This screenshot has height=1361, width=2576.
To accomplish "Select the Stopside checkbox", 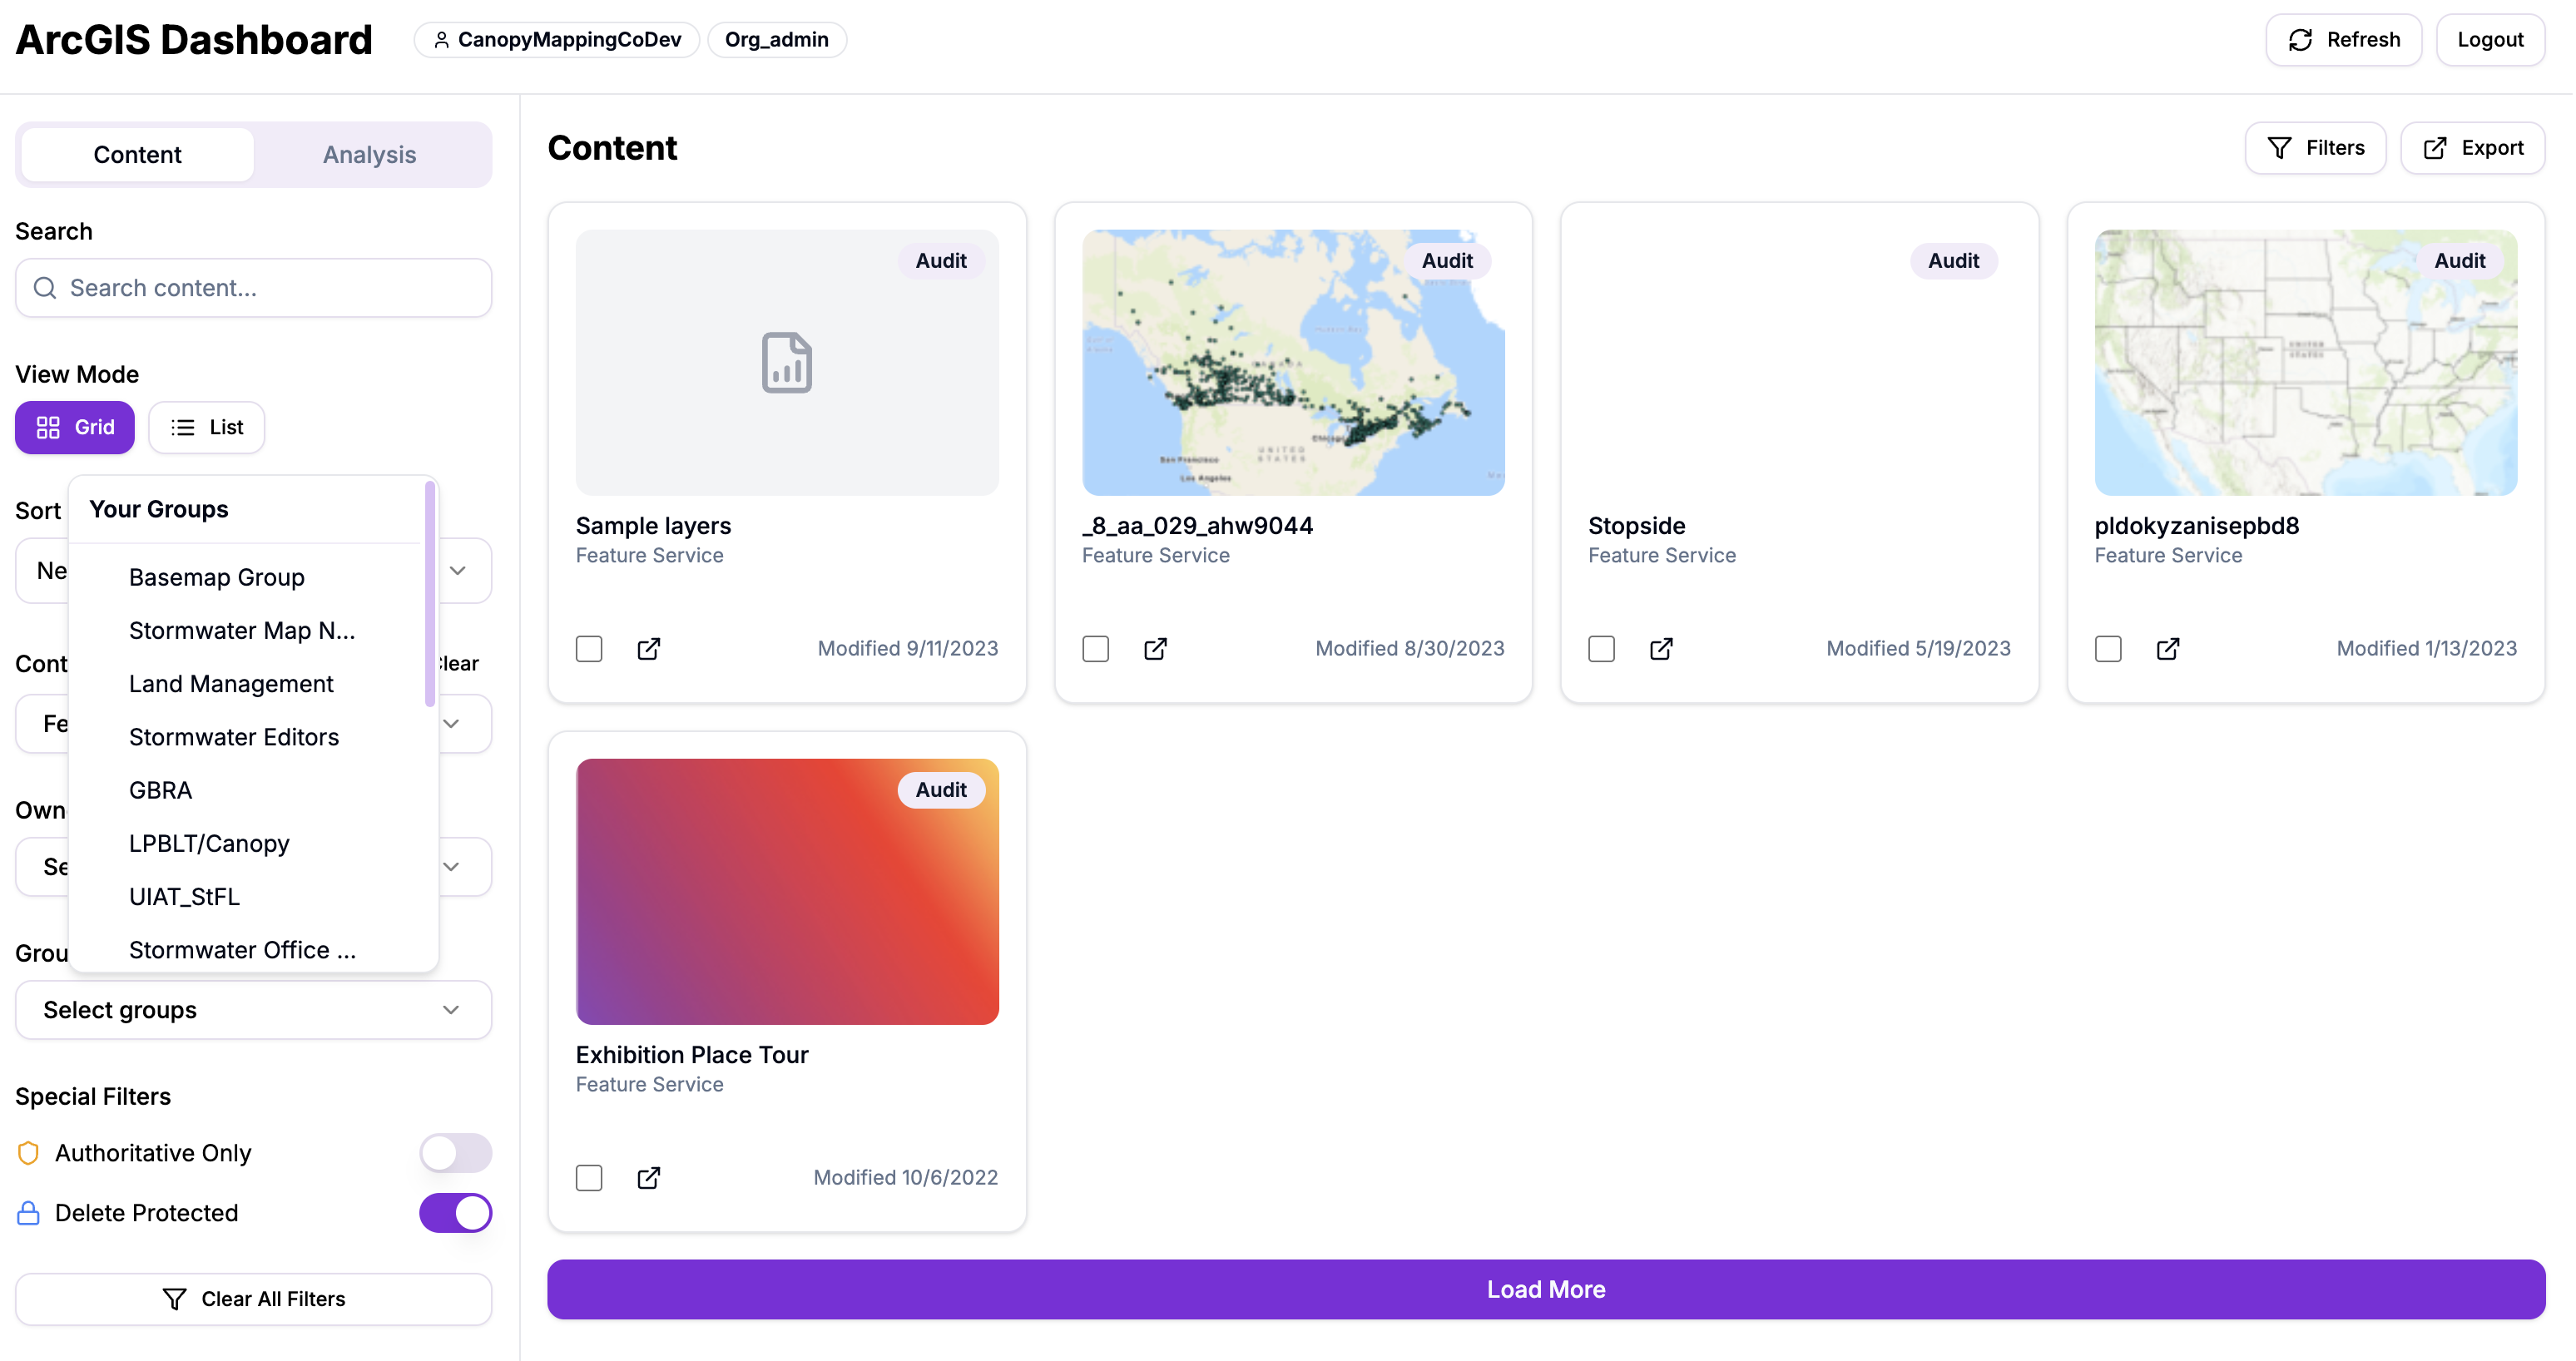I will [1601, 649].
